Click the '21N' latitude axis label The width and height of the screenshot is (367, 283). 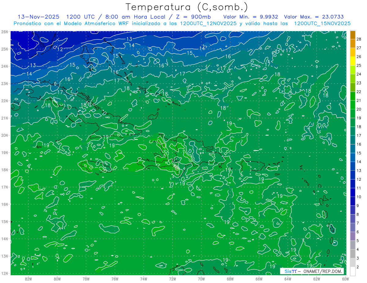point(4,118)
